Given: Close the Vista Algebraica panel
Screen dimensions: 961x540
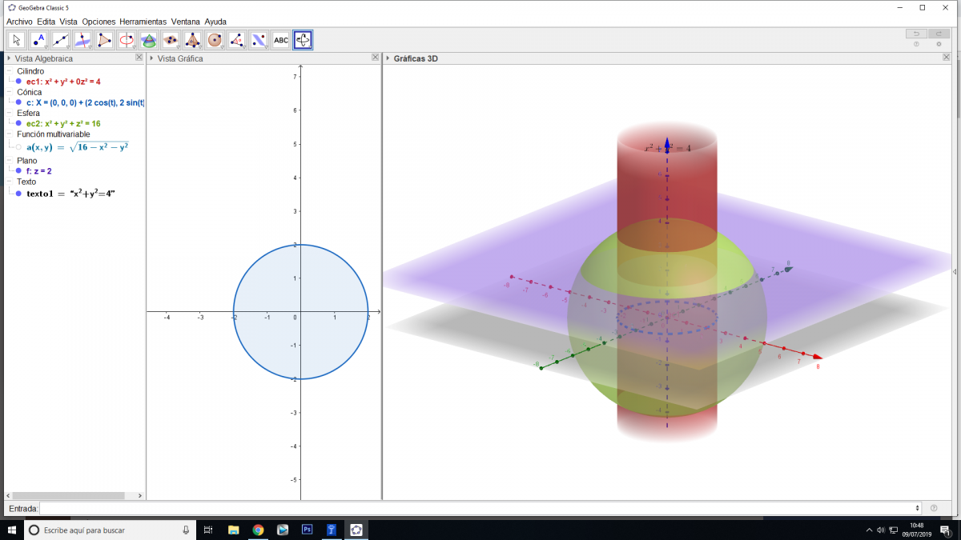Looking at the screenshot, I should coord(139,58).
